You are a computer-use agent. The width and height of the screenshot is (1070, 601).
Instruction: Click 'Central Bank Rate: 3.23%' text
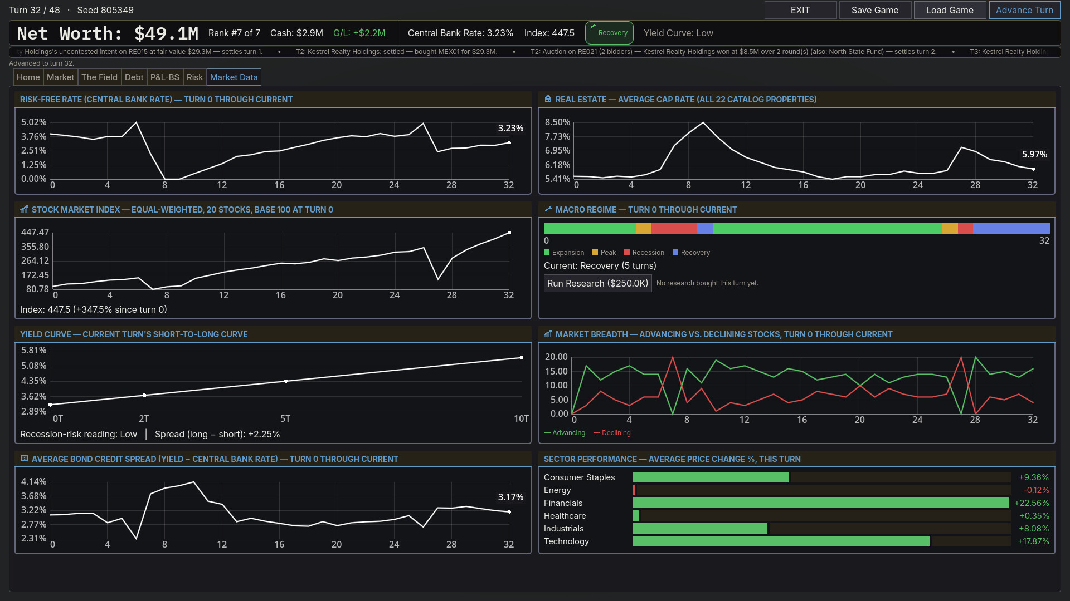(x=460, y=33)
